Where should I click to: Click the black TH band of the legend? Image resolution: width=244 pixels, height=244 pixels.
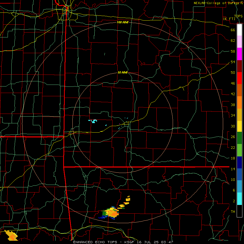(x=239, y=211)
